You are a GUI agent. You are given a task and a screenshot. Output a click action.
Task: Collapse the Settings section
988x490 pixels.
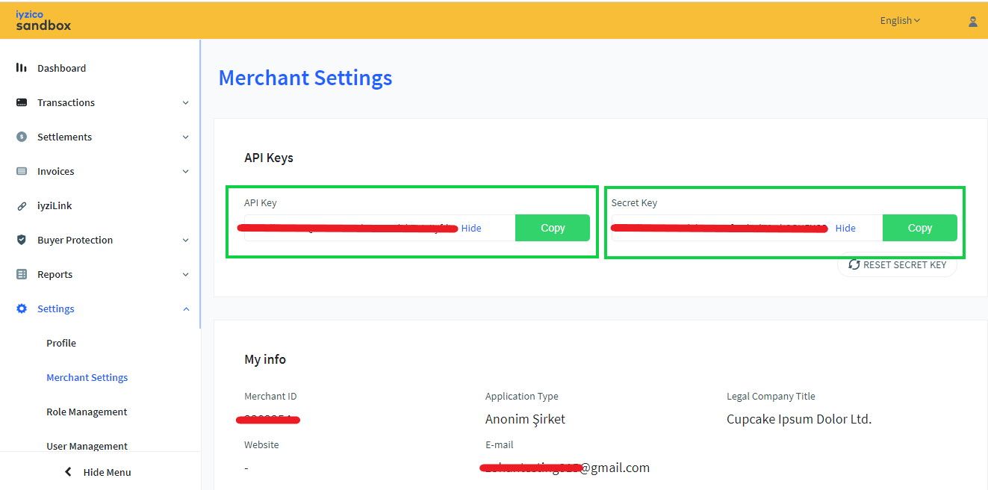pyautogui.click(x=185, y=308)
